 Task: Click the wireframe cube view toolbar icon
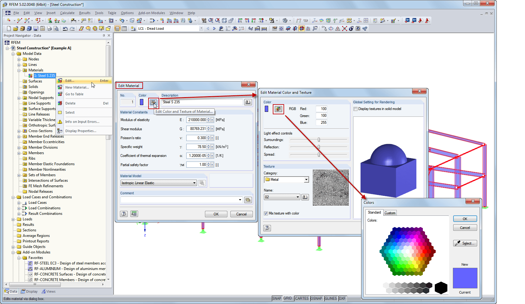tap(224, 21)
